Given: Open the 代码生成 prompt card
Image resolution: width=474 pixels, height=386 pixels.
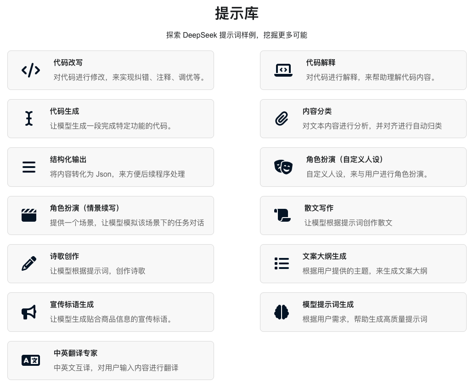Looking at the screenshot, I should pos(110,118).
